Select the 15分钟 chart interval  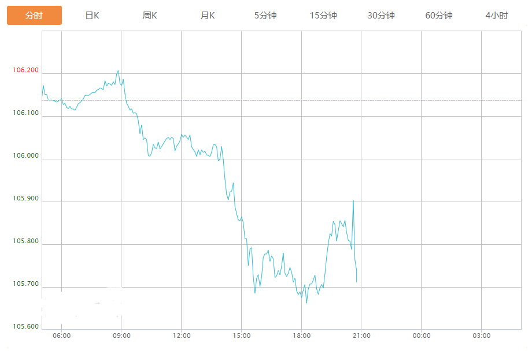coord(323,16)
